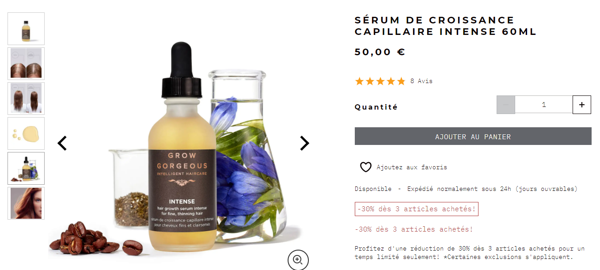The image size is (600, 270).
Task: Click the heart icon for favorites
Action: point(365,167)
